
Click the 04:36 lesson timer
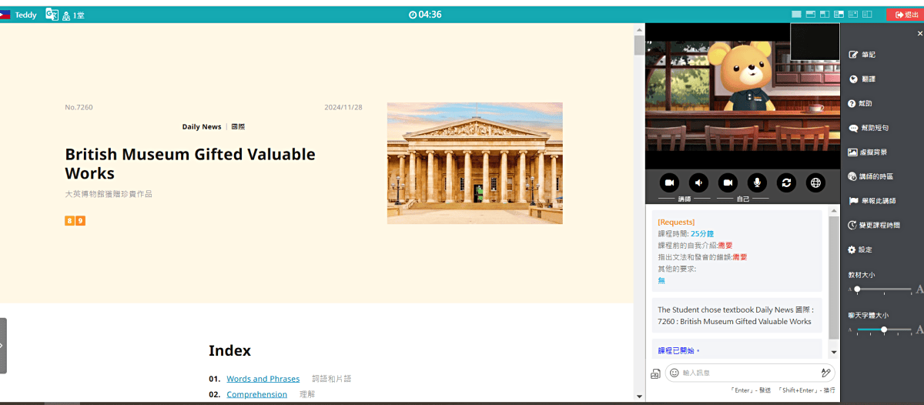click(x=425, y=15)
